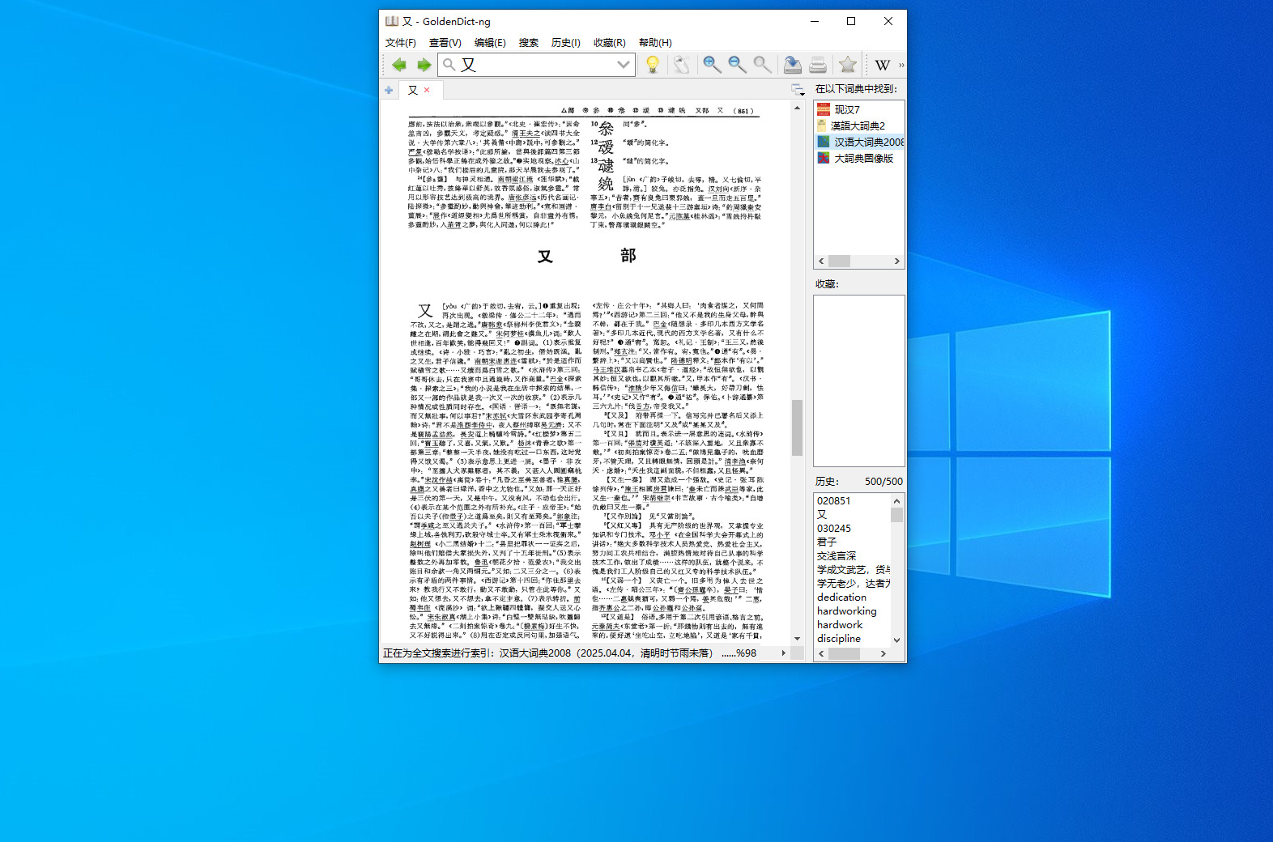1273x842 pixels.
Task: Open the search box history dropdown arrow
Action: click(x=624, y=65)
